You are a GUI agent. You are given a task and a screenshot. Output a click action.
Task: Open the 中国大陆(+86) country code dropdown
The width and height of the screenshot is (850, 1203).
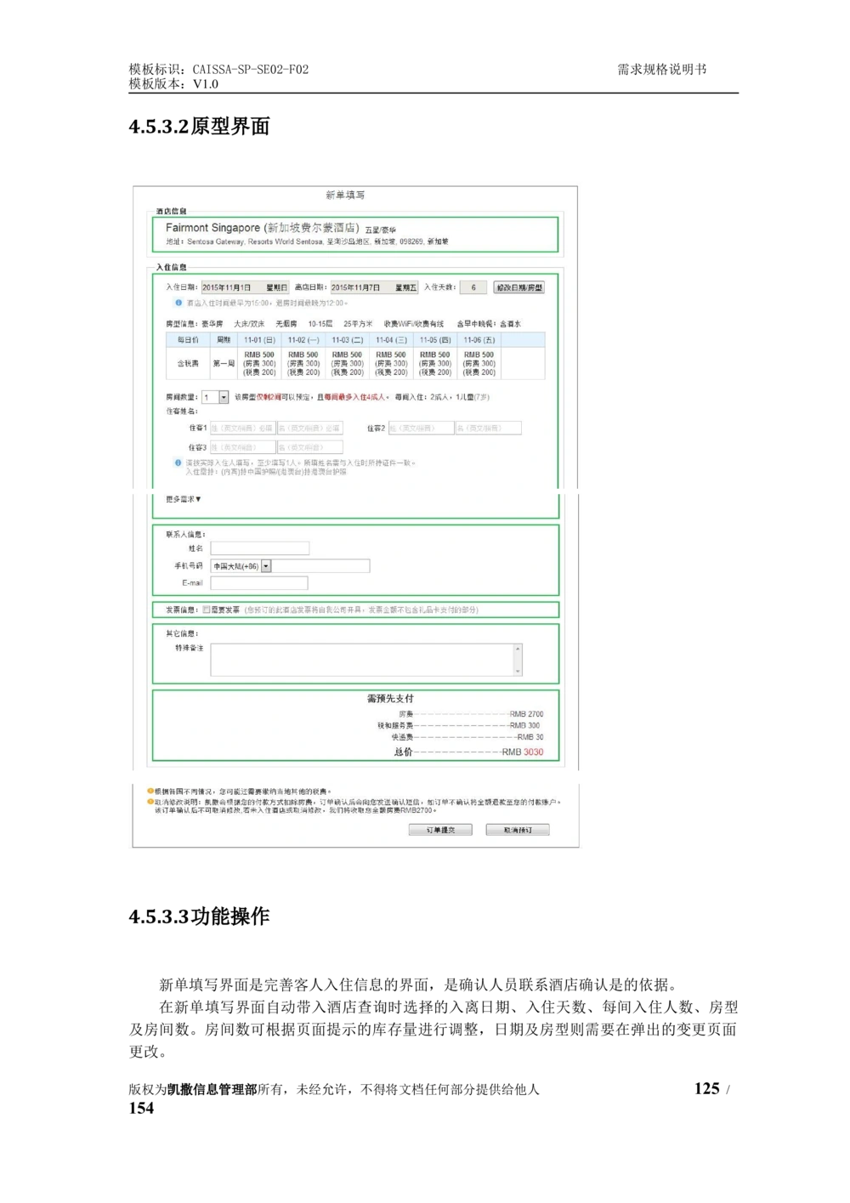coord(265,566)
